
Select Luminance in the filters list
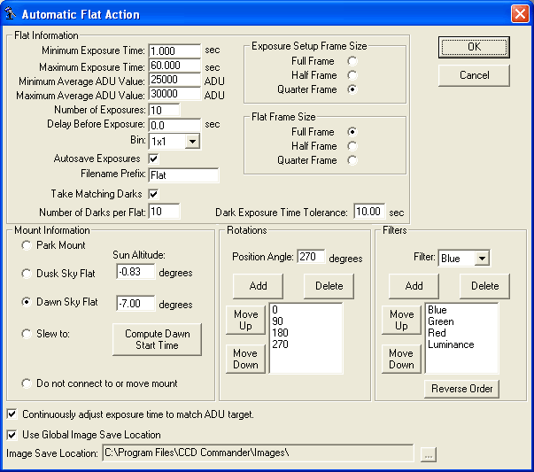pos(451,345)
